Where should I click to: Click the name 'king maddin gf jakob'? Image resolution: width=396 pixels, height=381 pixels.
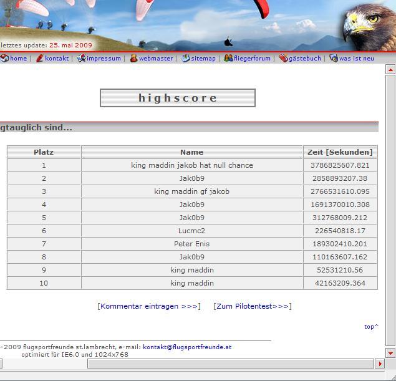192,191
